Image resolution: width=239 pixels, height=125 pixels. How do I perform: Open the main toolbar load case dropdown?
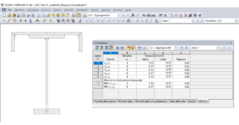coord(119,15)
